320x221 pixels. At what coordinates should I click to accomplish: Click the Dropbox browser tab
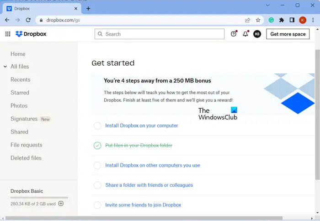coord(42,9)
